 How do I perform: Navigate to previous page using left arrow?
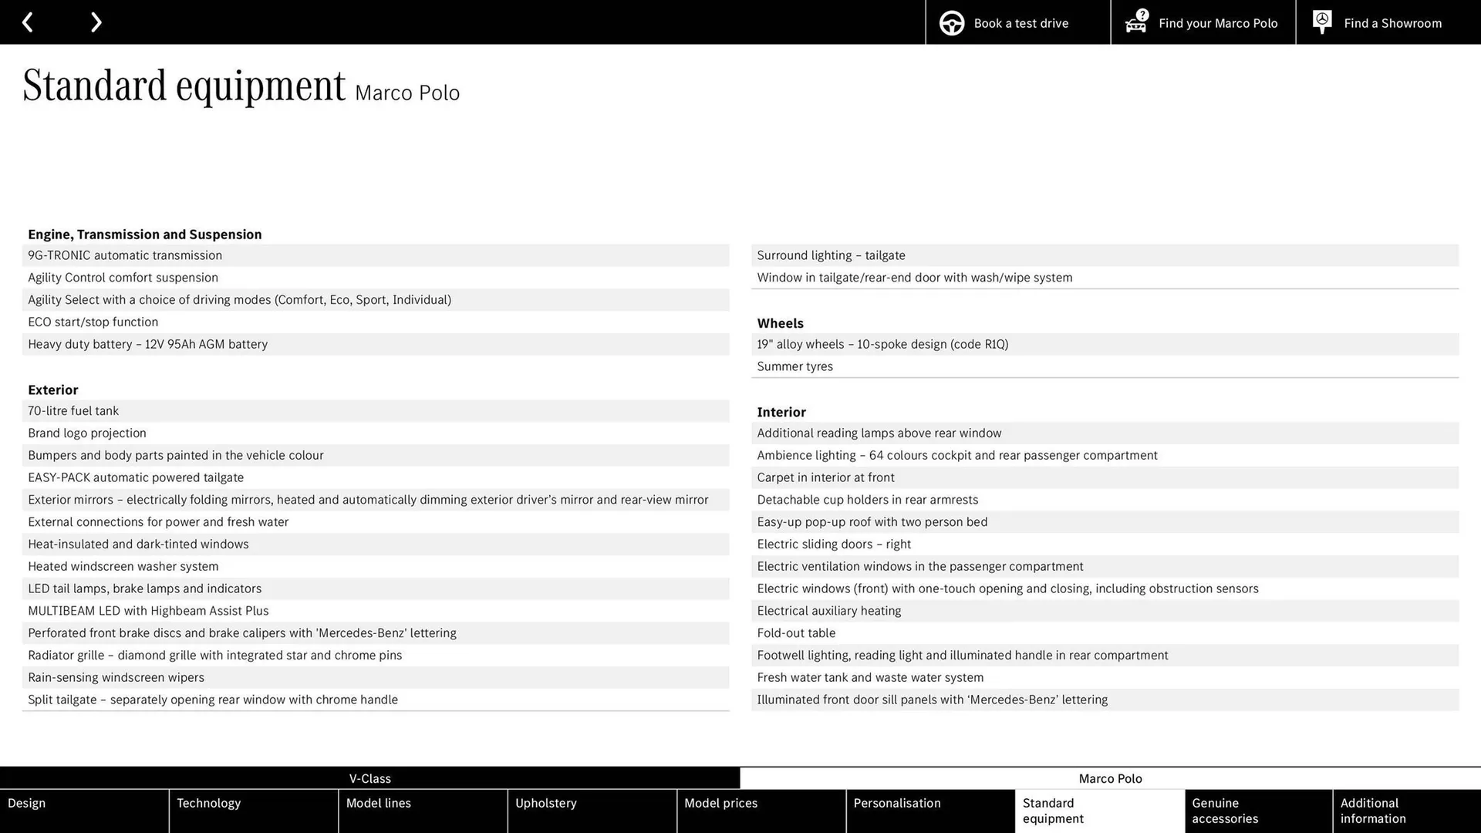(28, 22)
